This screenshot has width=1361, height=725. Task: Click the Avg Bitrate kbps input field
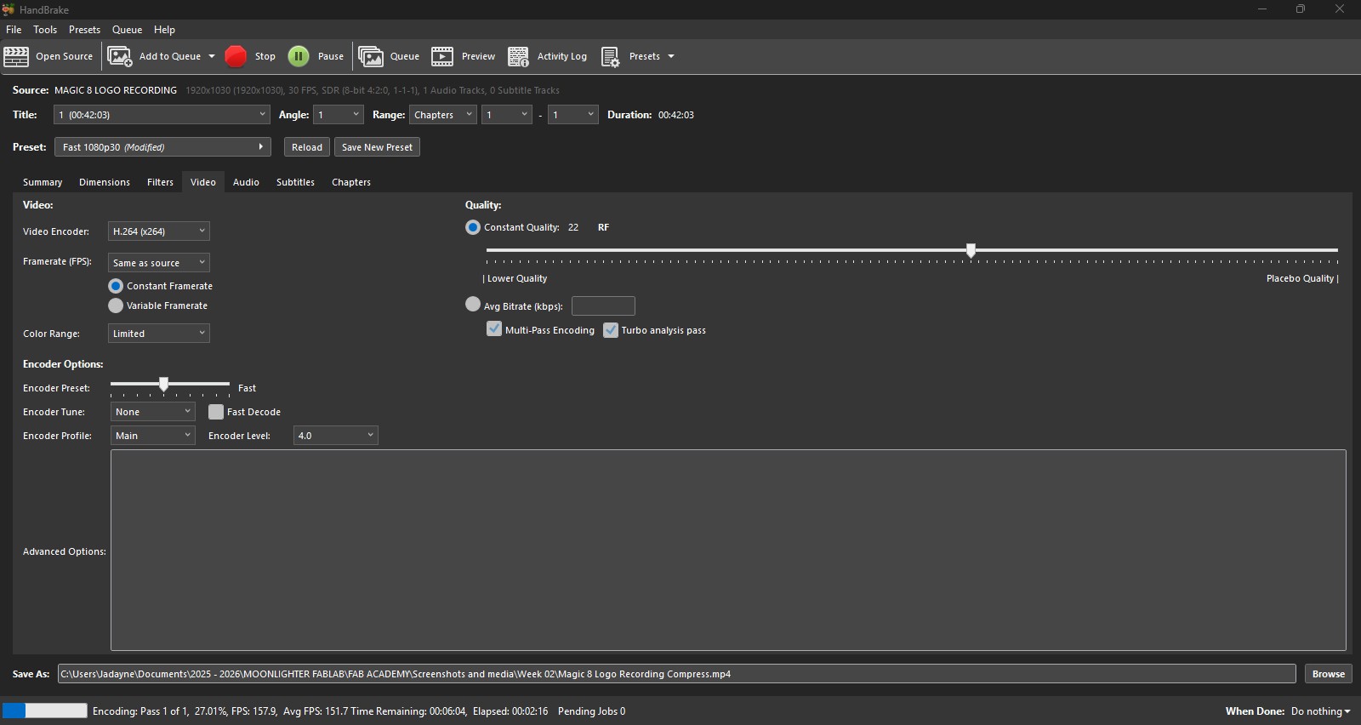[603, 305]
